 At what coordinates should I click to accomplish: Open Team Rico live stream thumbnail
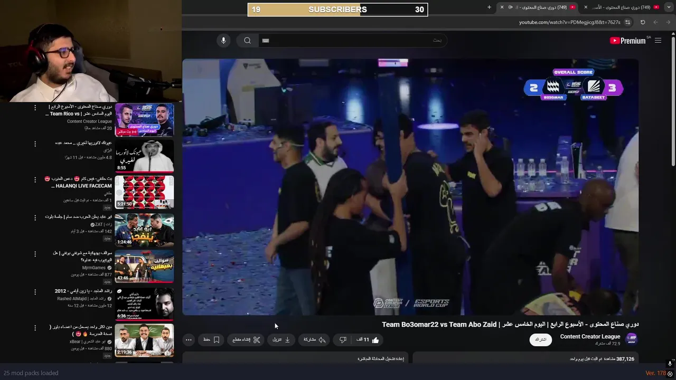(144, 120)
